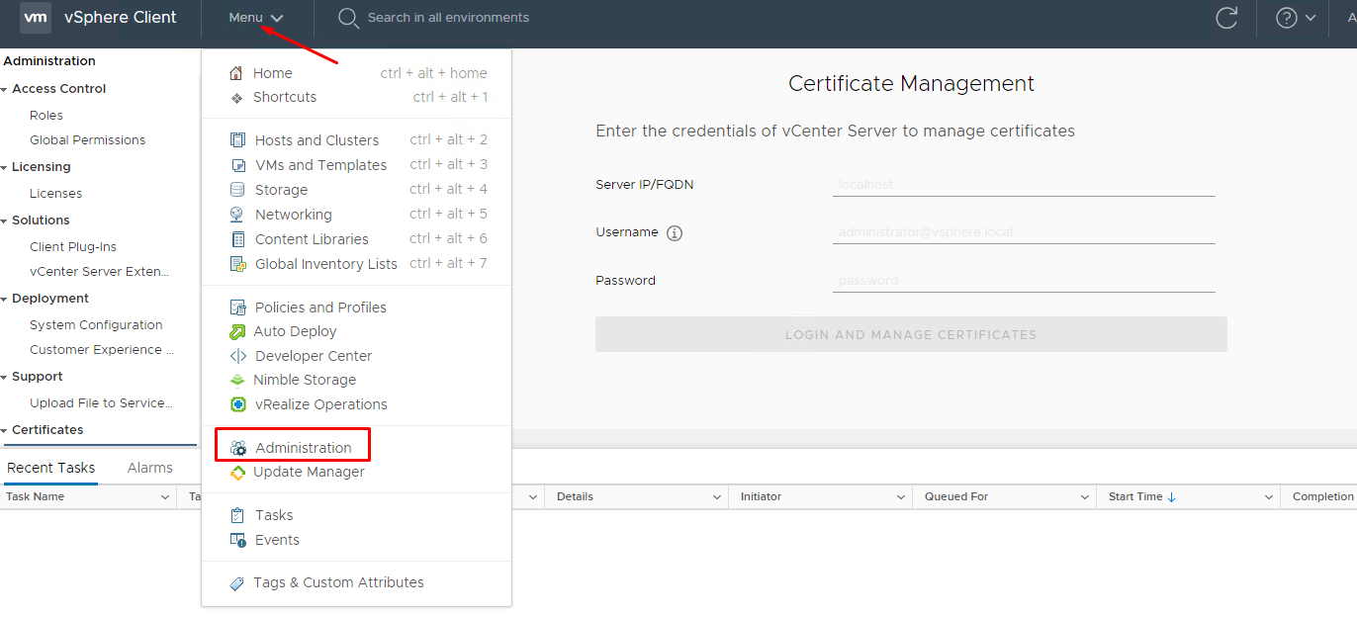Click the Update Manager icon
The image size is (1357, 617).
click(237, 473)
